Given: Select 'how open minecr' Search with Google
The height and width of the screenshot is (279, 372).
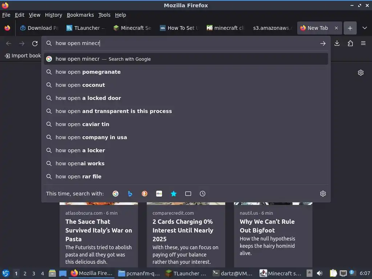Looking at the screenshot, I should pos(186,59).
